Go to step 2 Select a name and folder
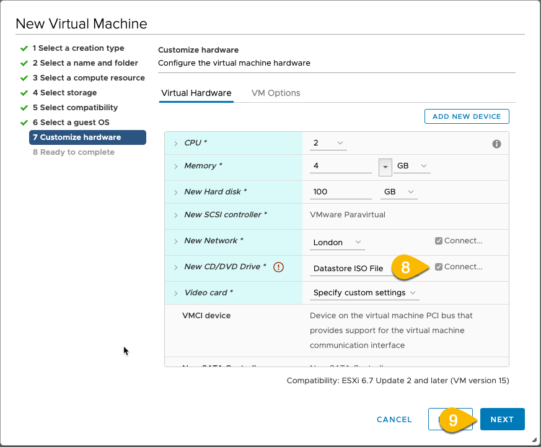541x447 pixels. tap(86, 63)
